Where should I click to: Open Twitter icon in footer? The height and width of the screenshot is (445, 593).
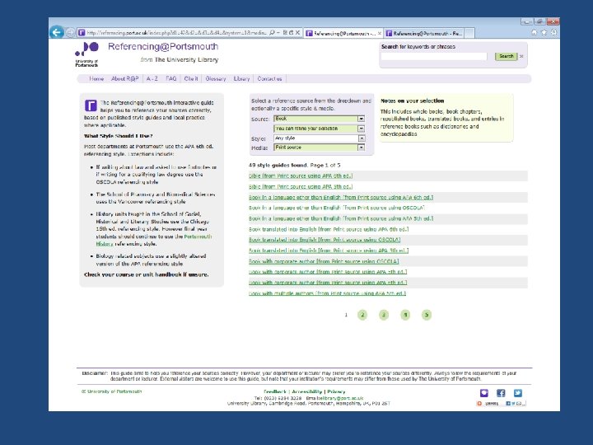point(518,393)
